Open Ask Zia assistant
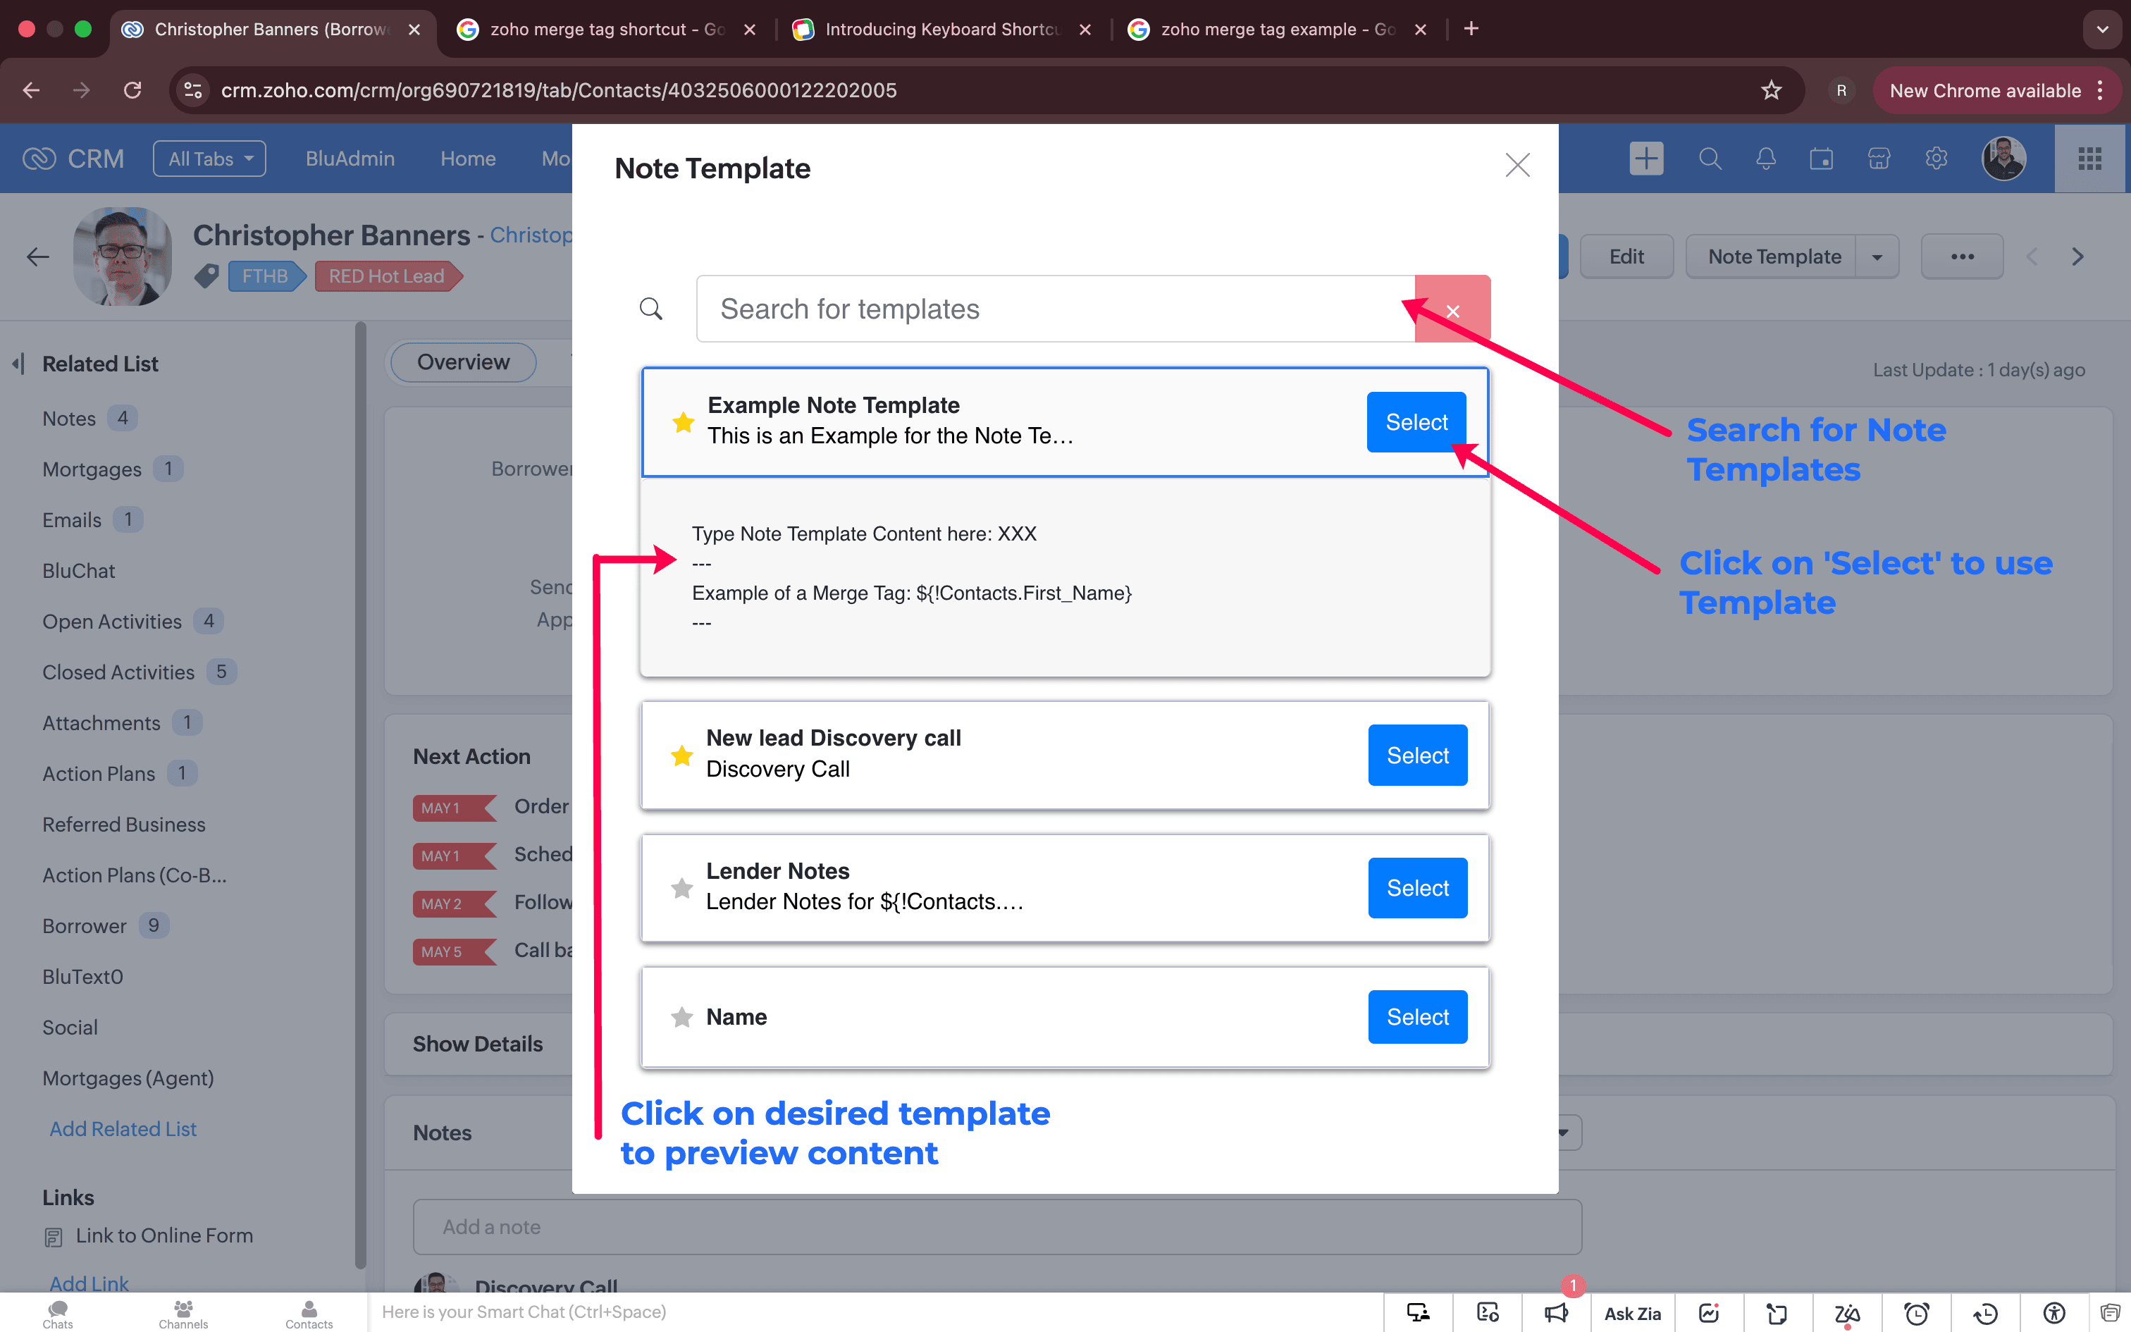The height and width of the screenshot is (1332, 2131). pyautogui.click(x=1631, y=1314)
